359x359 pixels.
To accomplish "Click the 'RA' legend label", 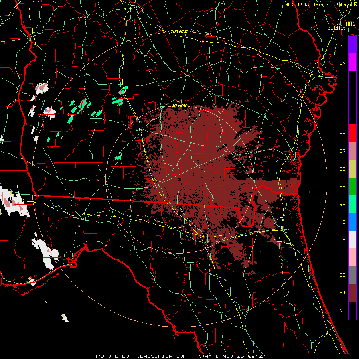I will tap(342, 204).
